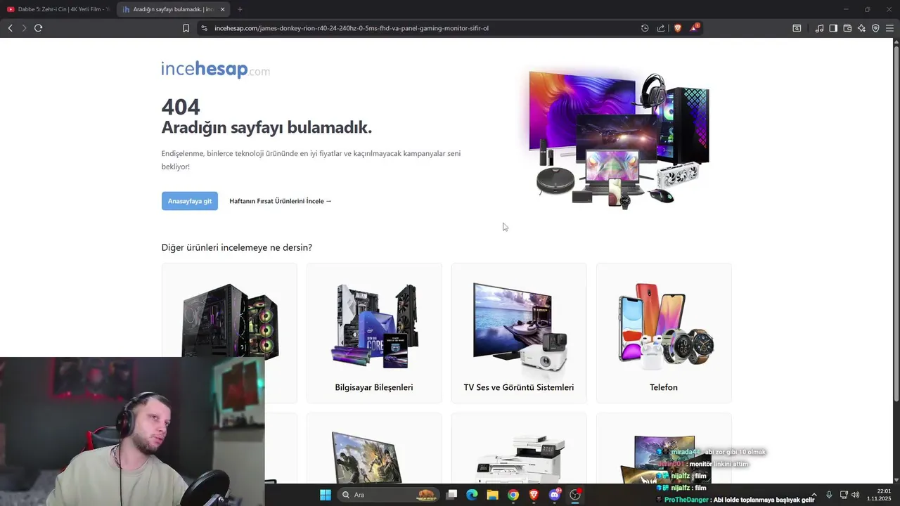Open Discord from the taskbar
The width and height of the screenshot is (900, 506).
coord(555,495)
